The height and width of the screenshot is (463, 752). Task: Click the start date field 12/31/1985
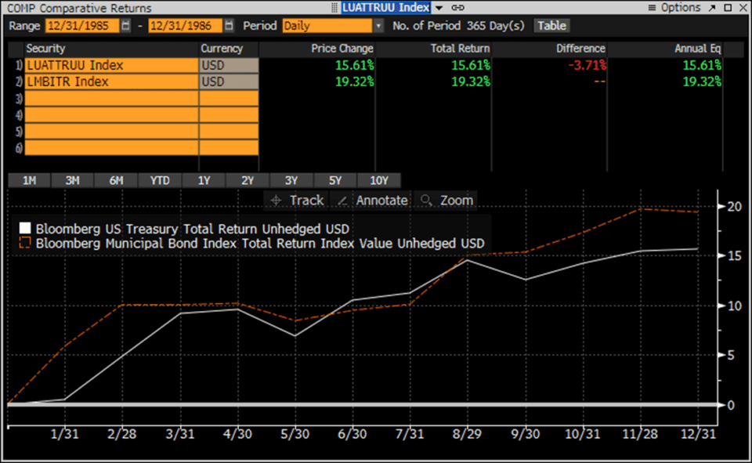click(x=82, y=25)
